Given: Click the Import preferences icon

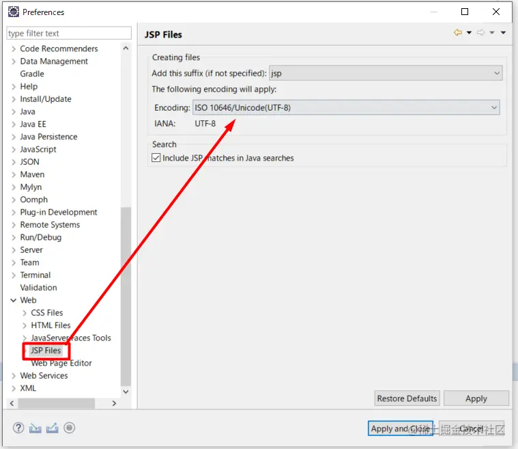Looking at the screenshot, I should click(x=35, y=428).
